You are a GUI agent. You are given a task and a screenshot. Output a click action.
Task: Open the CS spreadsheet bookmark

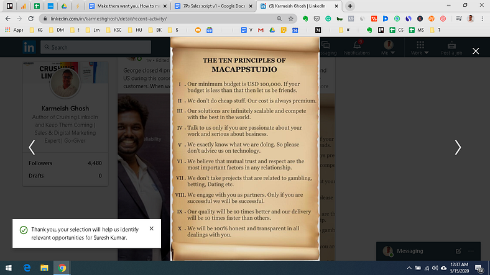[397, 30]
